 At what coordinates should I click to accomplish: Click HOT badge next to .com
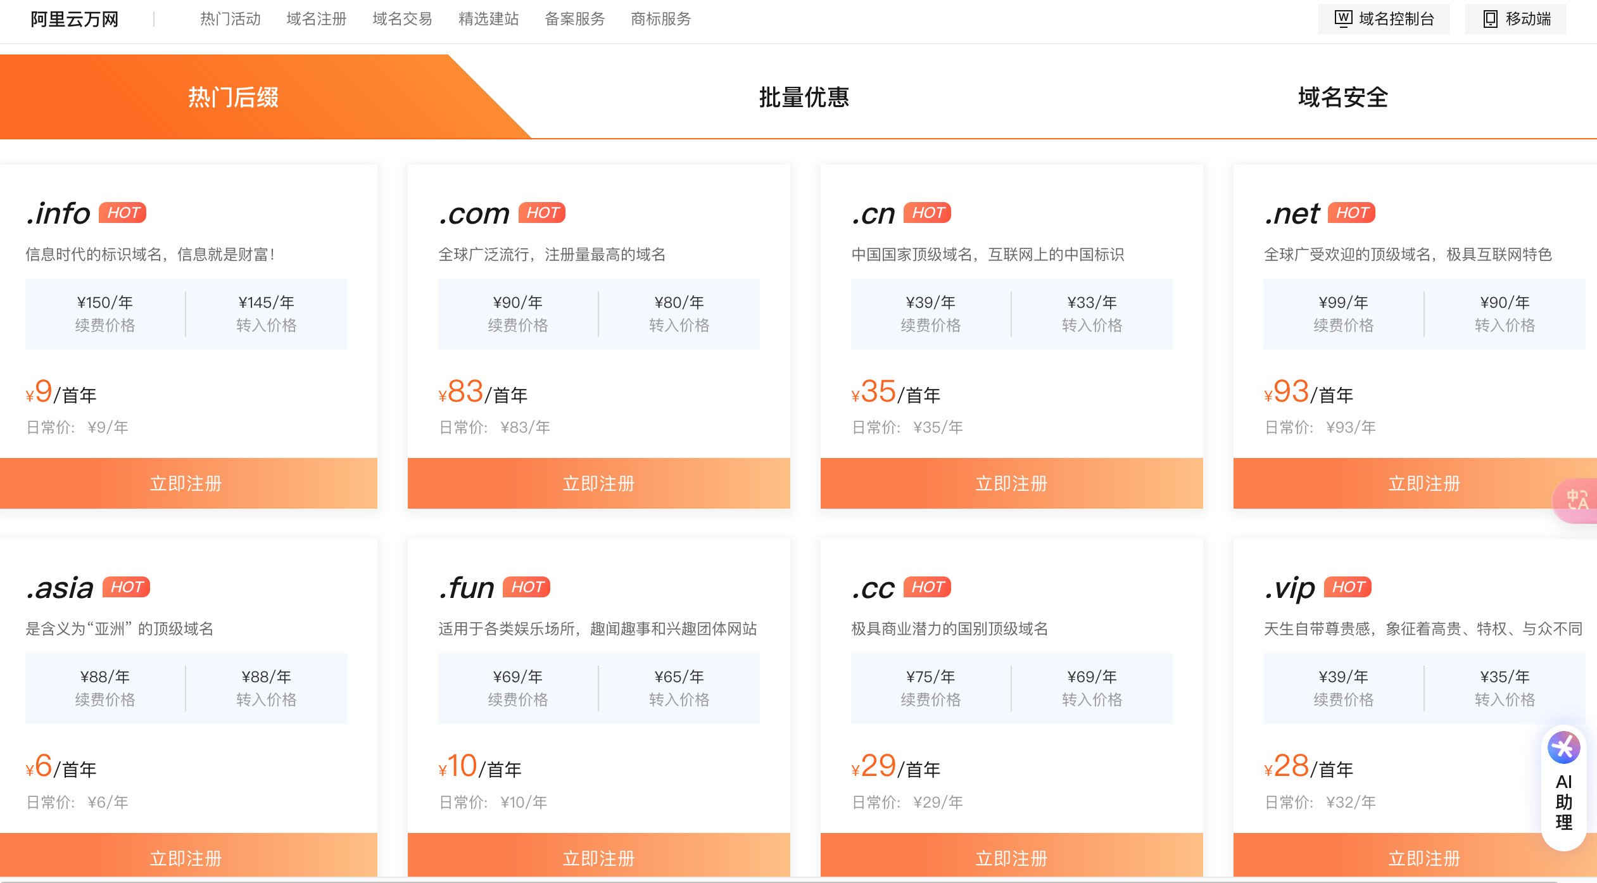[542, 213]
